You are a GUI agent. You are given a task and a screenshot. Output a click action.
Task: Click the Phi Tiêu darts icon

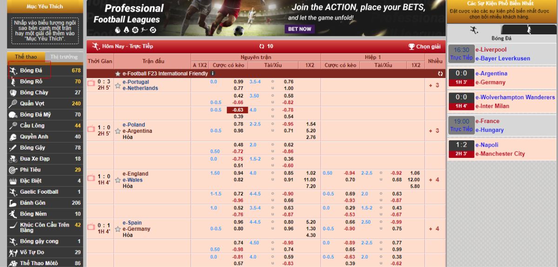(13, 170)
